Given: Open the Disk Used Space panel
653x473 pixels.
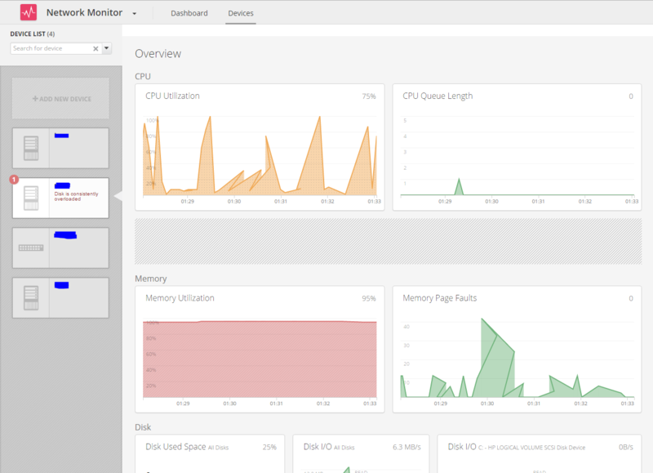Looking at the screenshot, I should click(210, 454).
